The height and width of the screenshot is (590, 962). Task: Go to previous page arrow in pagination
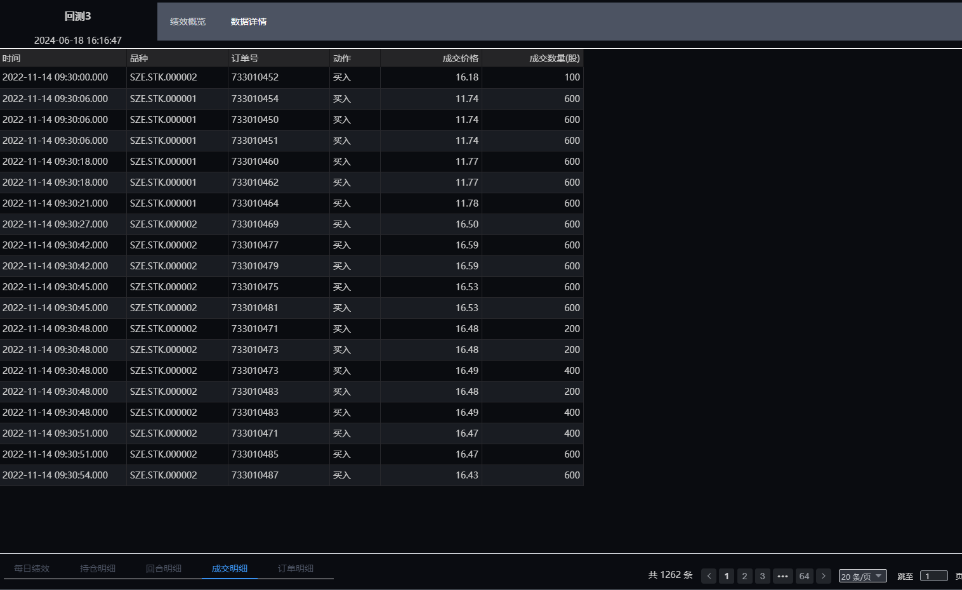(x=709, y=576)
